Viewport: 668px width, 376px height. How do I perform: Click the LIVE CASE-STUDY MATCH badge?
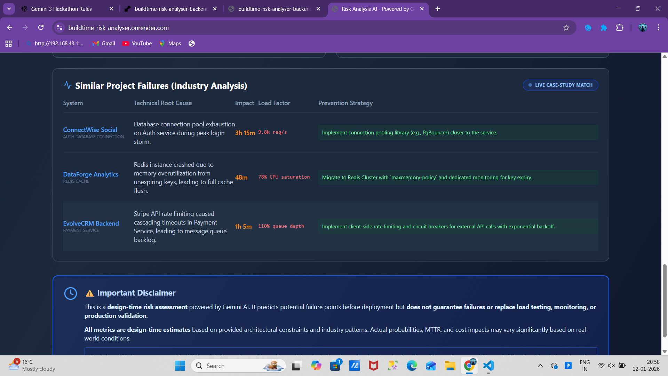pos(560,85)
